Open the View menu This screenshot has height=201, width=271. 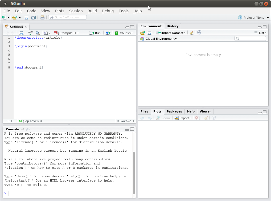[46, 11]
